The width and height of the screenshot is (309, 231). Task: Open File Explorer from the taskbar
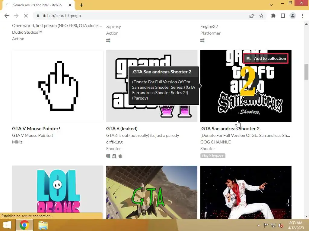point(43,225)
